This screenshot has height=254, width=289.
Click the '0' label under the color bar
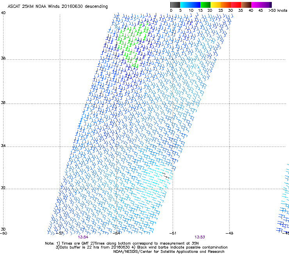171,10
